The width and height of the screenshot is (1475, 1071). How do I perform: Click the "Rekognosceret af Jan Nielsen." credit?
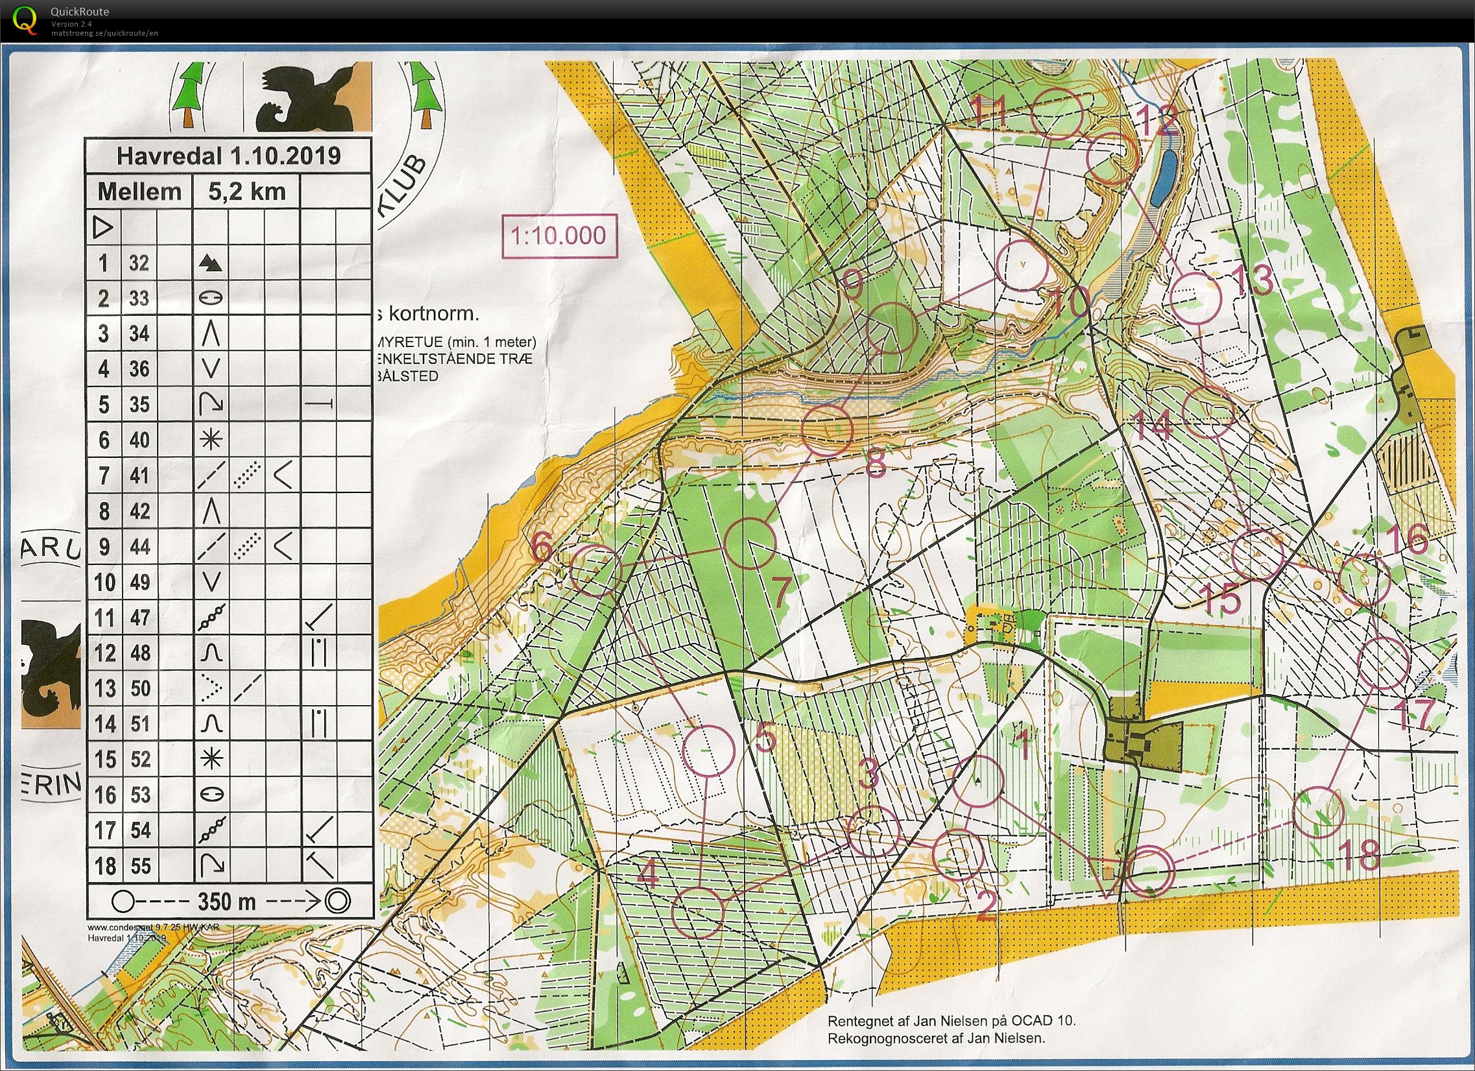937,1039
